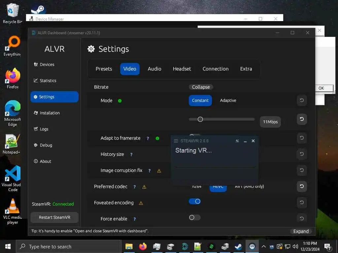
Task: Enable the Force enable toggle
Action: point(195,217)
